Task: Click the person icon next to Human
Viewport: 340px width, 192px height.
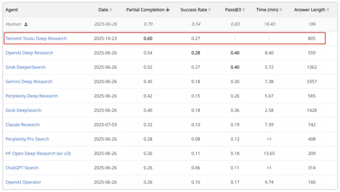Action: 26,24
